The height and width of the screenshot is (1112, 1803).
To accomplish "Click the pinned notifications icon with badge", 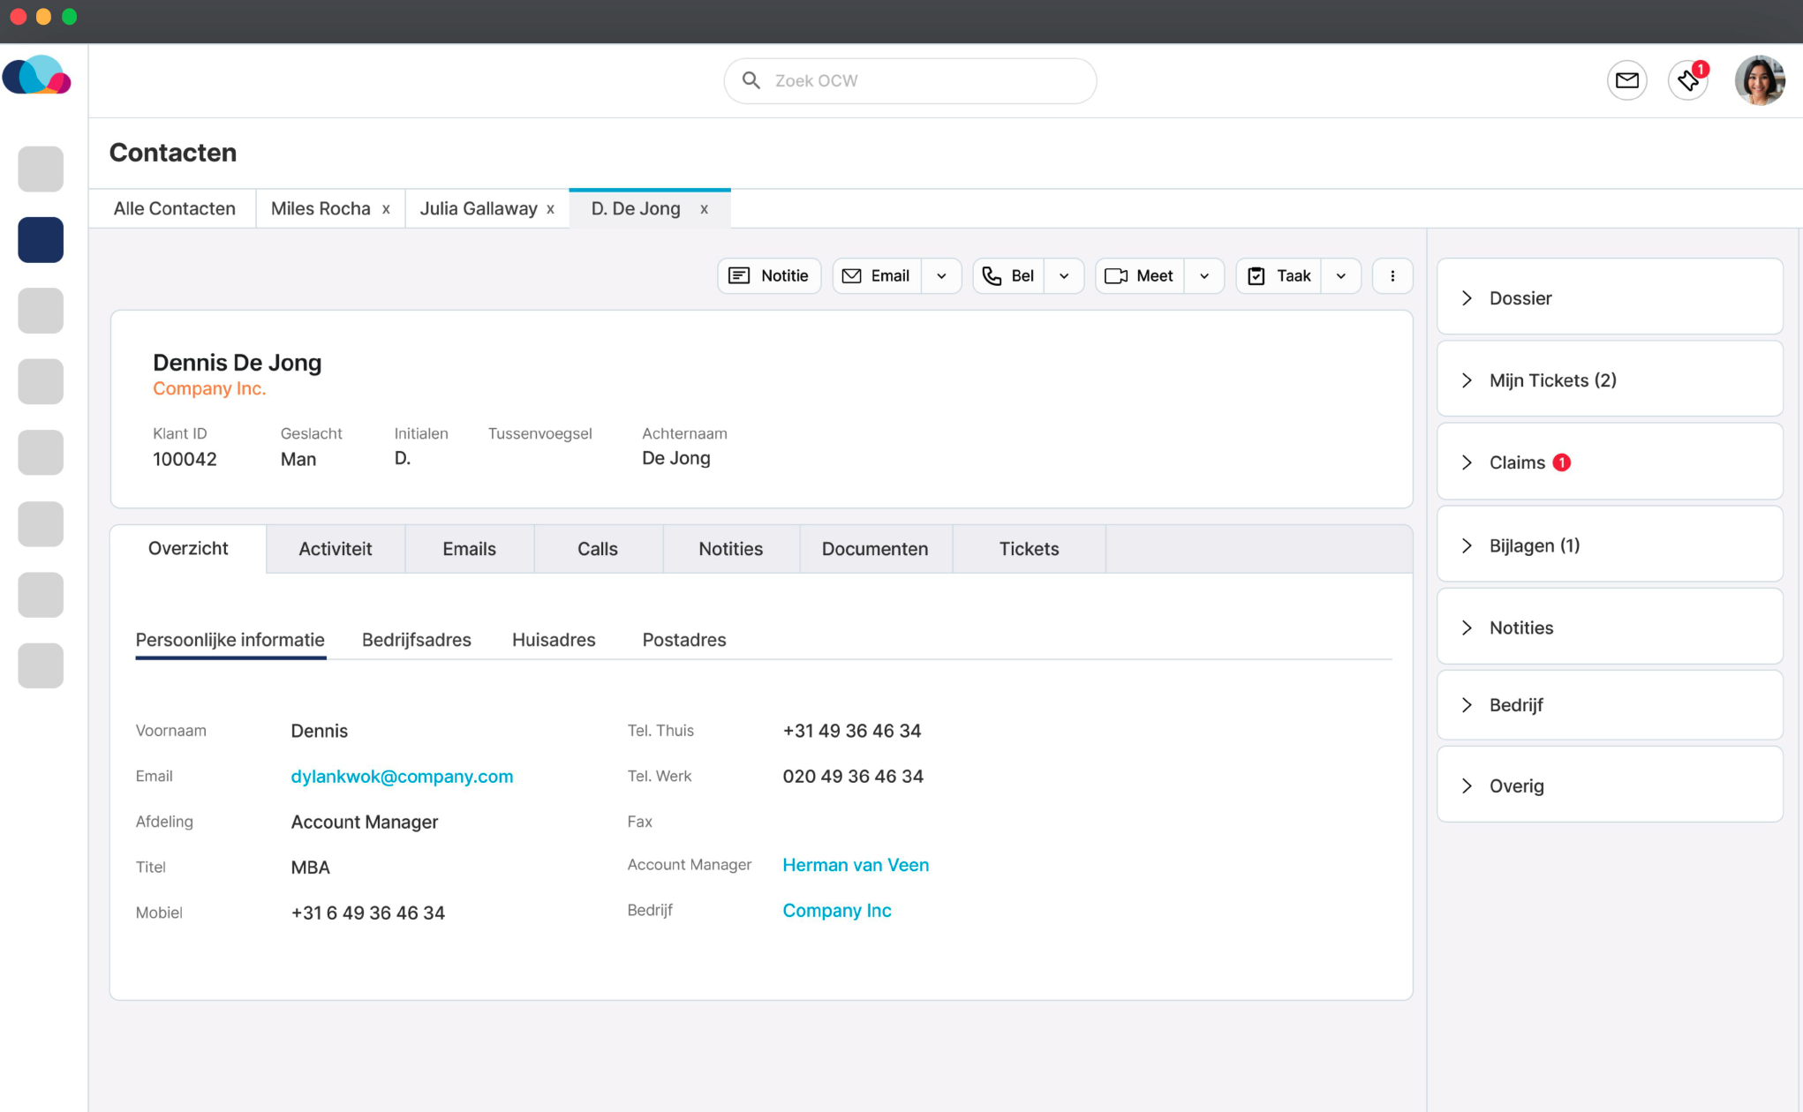I will tap(1688, 81).
